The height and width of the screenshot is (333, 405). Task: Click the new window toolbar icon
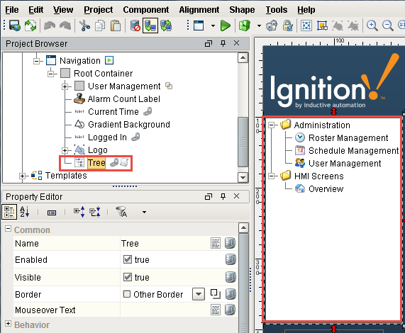[199, 26]
